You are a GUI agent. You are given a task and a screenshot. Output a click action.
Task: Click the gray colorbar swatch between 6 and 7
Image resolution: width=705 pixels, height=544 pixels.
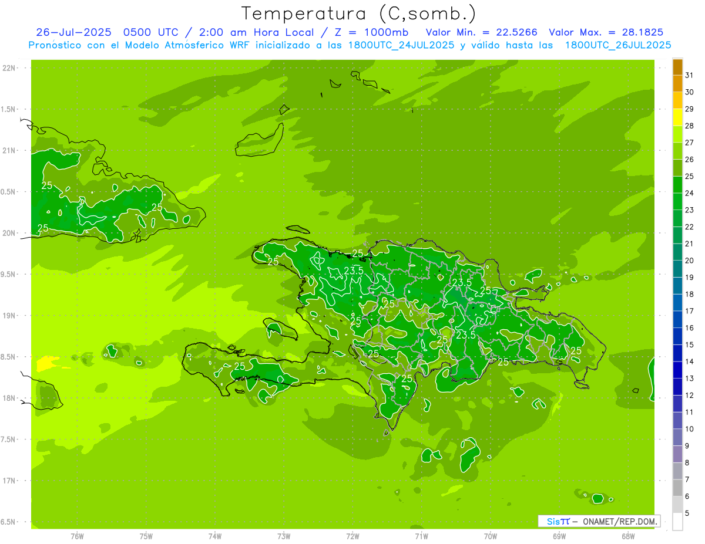(677, 488)
